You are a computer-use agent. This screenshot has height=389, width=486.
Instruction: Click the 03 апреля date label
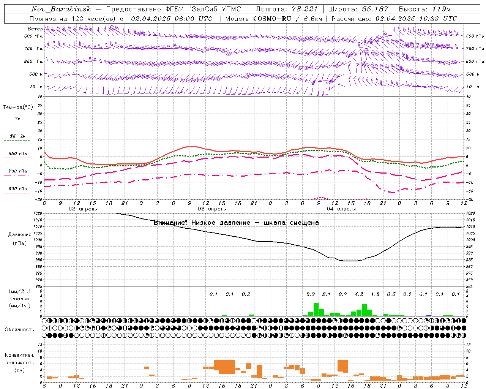[x=212, y=209]
